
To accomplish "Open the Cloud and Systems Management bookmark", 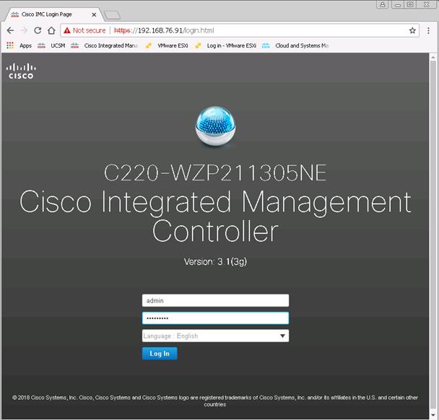I will [x=295, y=45].
